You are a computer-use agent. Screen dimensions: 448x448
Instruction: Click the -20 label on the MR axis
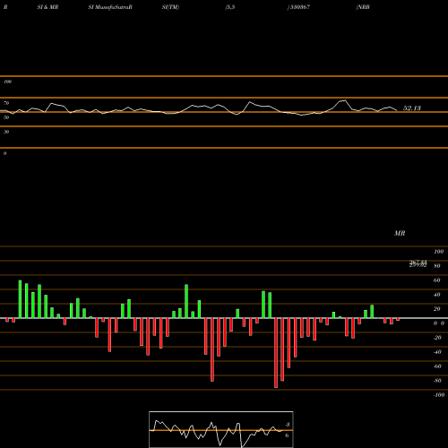coord(437,338)
